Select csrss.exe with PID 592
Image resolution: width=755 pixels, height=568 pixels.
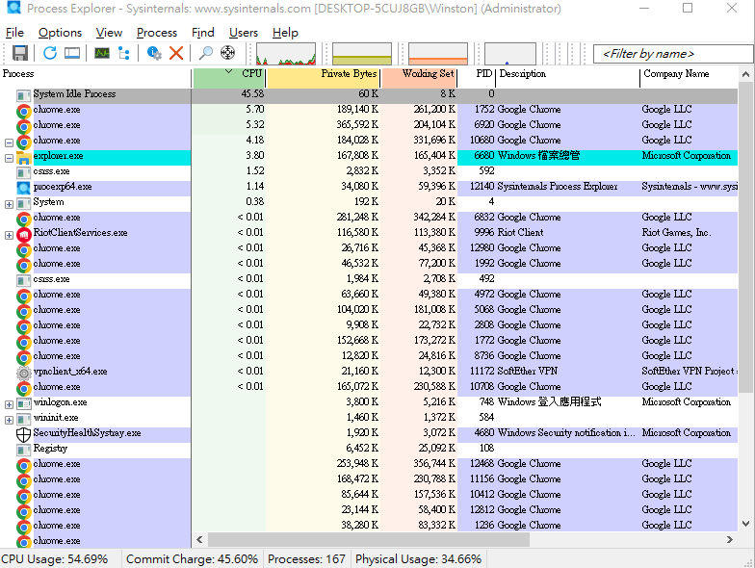click(369, 173)
